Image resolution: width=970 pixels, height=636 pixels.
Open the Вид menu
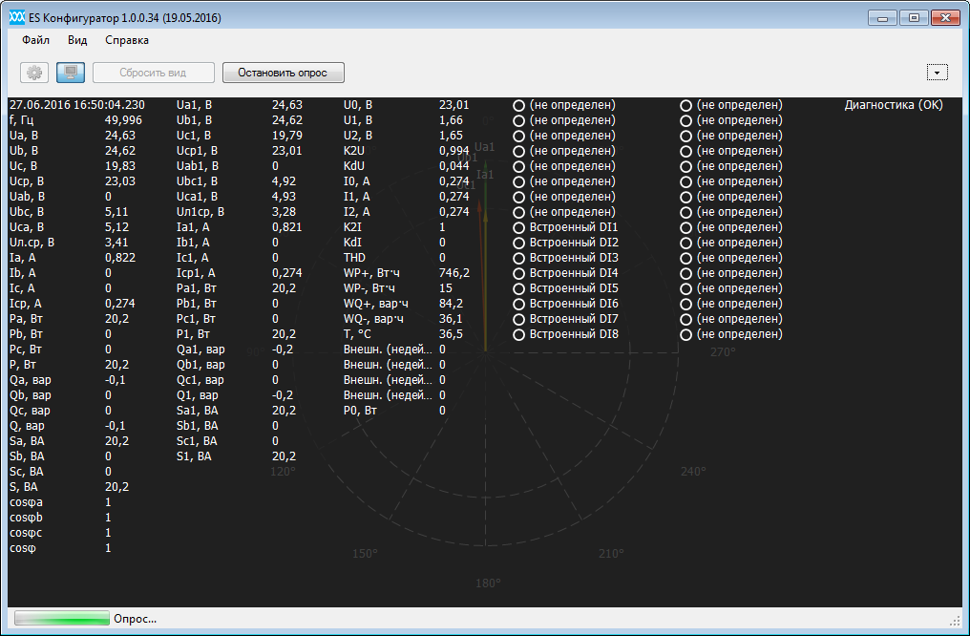coord(77,40)
